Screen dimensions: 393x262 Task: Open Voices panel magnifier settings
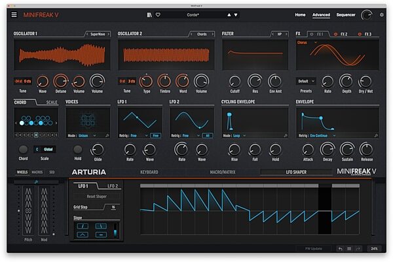pyautogui.click(x=107, y=135)
